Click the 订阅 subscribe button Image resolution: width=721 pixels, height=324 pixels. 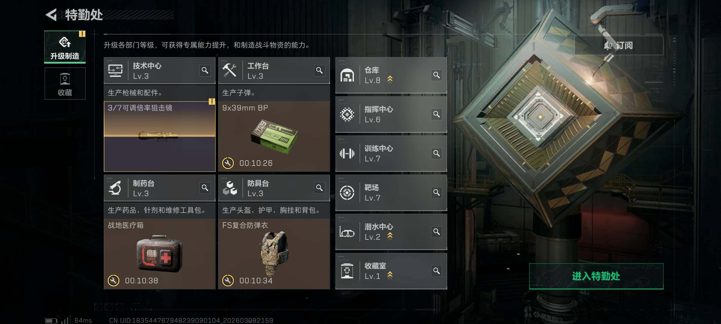tap(619, 45)
